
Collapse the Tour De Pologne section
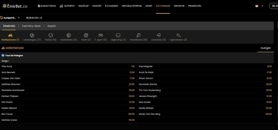(x=268, y=55)
